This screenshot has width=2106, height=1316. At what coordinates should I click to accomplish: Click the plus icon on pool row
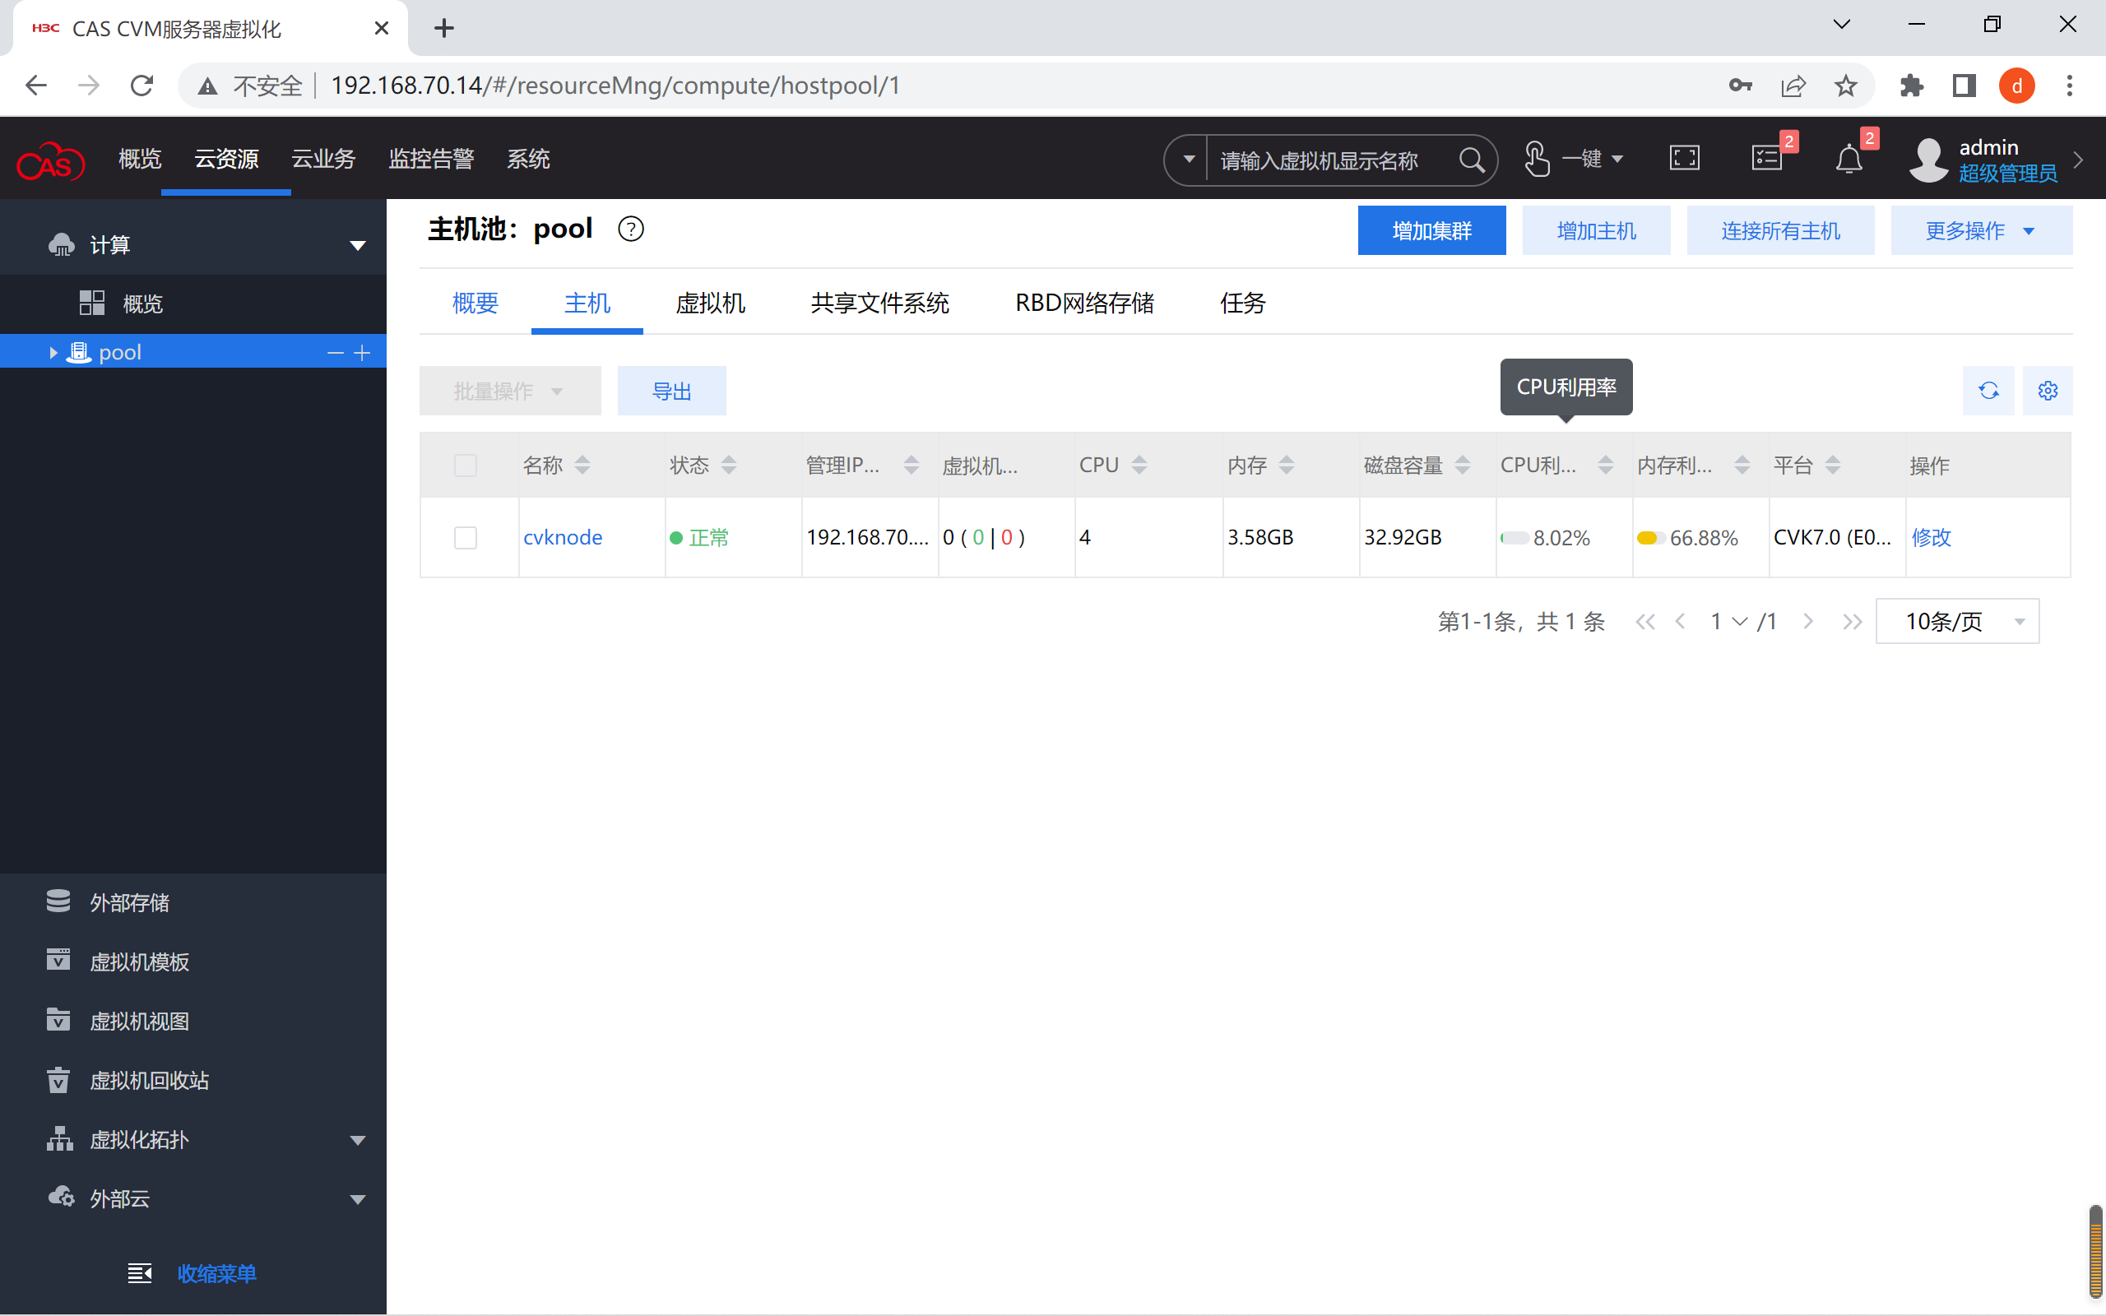(x=363, y=353)
